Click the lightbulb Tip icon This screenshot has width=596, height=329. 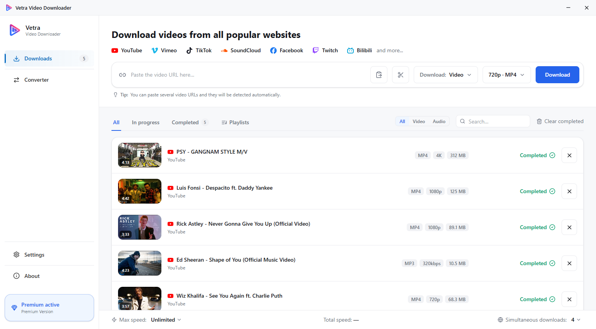(115, 95)
